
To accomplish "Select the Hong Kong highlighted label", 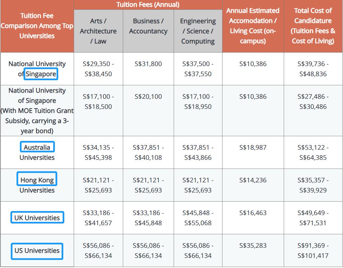I will coord(37,179).
